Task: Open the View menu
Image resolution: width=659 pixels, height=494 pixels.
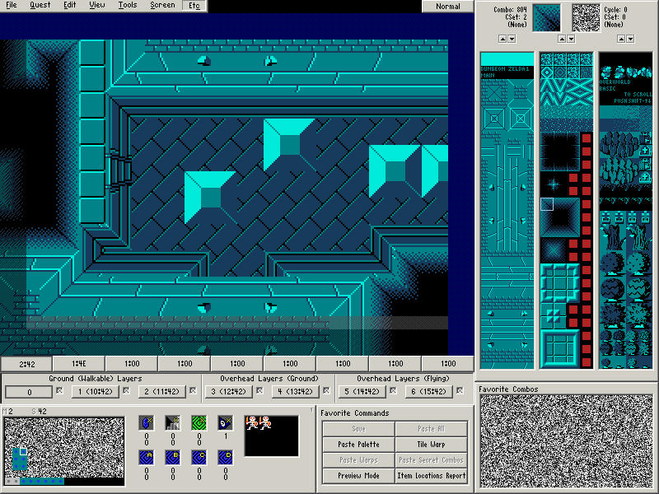Action: point(97,6)
